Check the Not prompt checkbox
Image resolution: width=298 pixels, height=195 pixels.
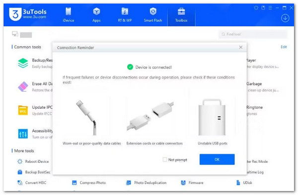point(165,159)
